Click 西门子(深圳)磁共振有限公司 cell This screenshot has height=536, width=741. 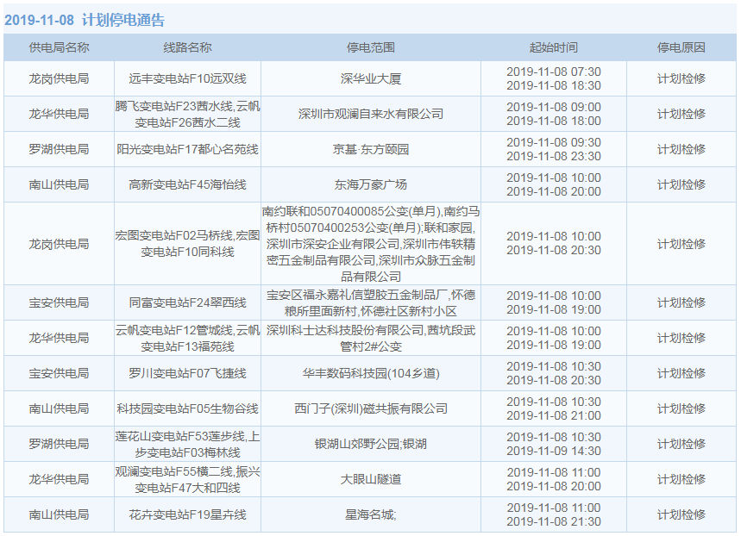pyautogui.click(x=370, y=408)
